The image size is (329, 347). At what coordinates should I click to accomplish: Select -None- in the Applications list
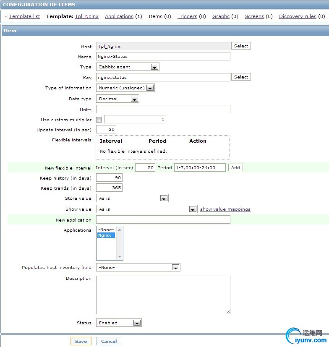tap(106, 230)
